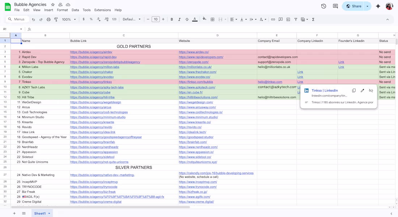Screen dimensions: 398x217
Task: Open the Google Sheets home logo
Action: coord(8,7)
